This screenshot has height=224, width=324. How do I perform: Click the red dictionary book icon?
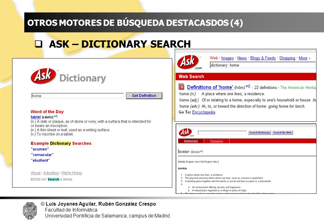181,86
